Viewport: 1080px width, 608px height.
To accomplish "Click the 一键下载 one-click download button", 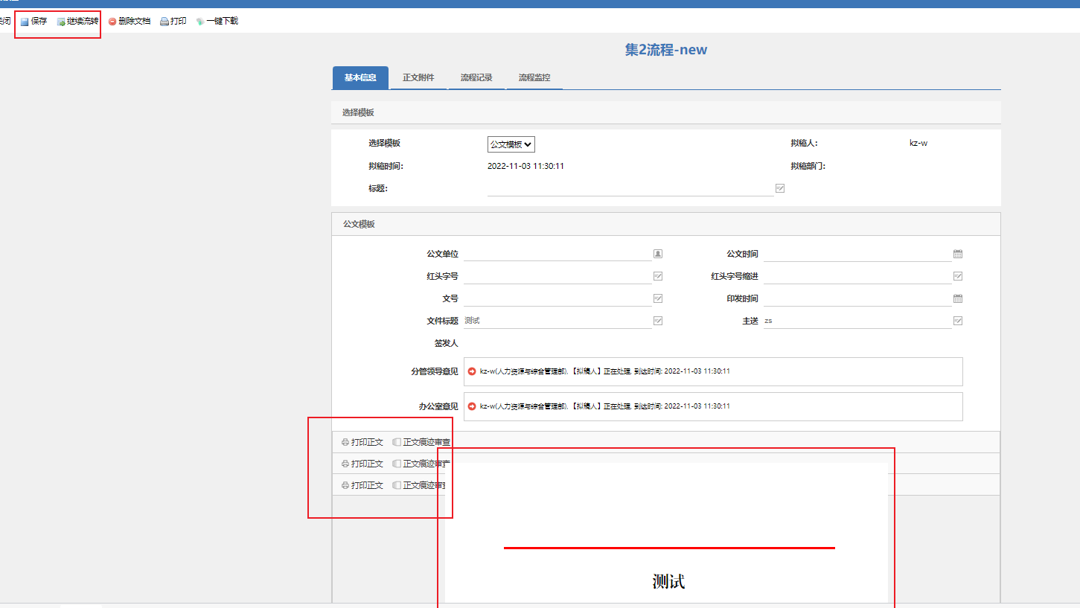I will click(x=217, y=22).
